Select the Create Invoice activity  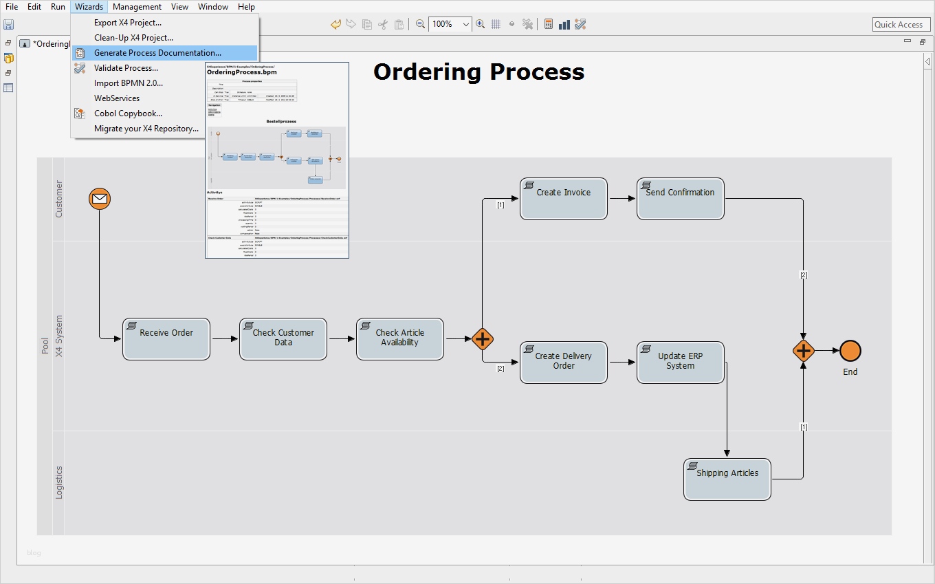pyautogui.click(x=564, y=199)
